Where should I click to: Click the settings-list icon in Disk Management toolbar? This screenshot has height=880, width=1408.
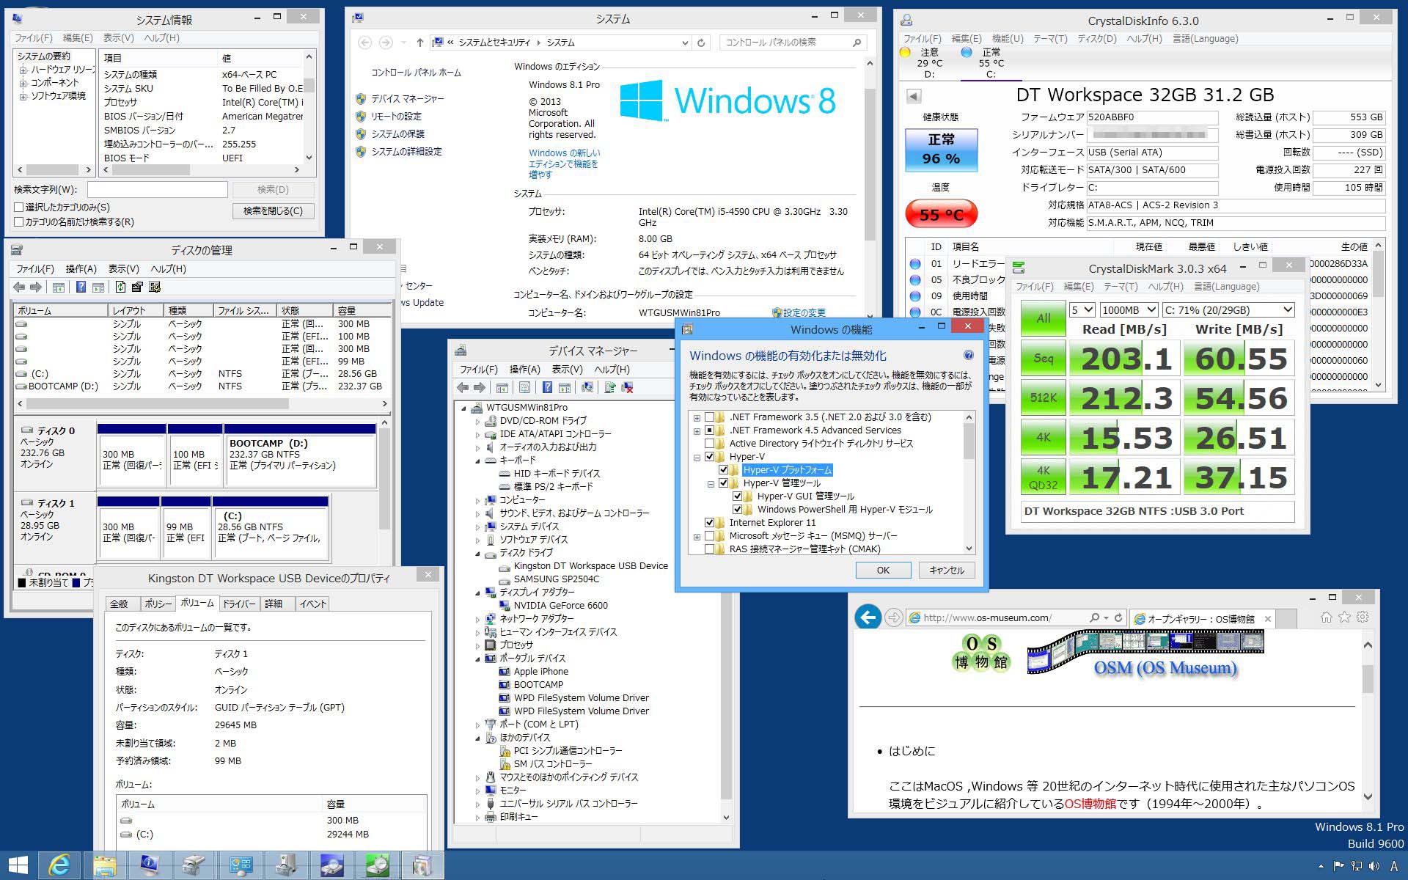click(x=154, y=287)
